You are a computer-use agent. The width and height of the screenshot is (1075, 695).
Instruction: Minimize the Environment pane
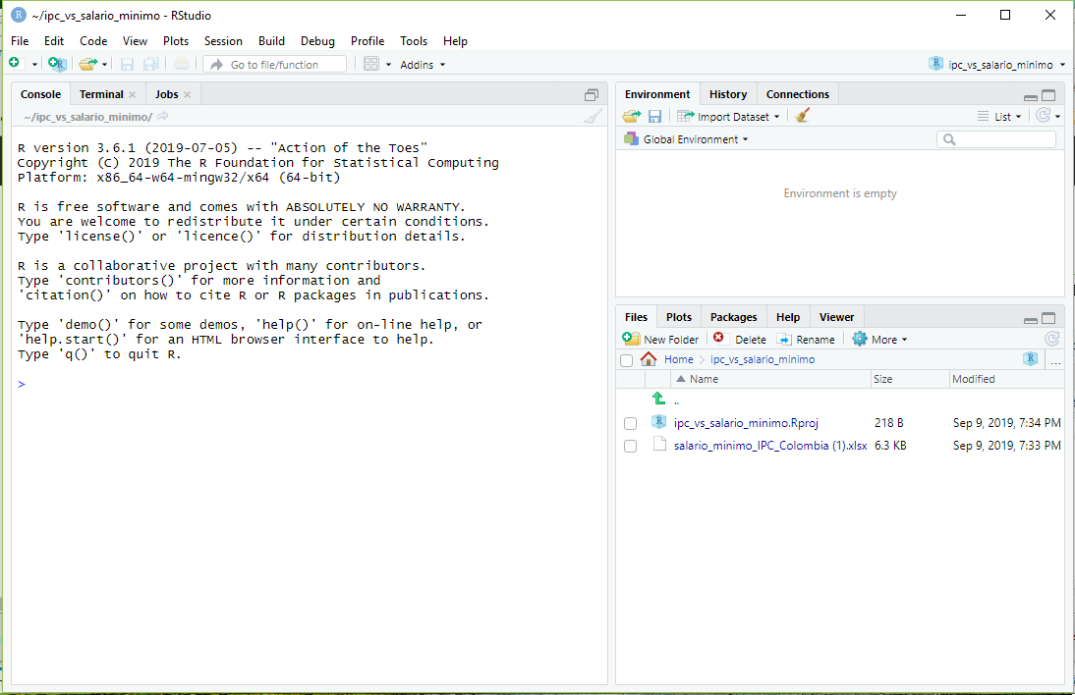[1031, 96]
